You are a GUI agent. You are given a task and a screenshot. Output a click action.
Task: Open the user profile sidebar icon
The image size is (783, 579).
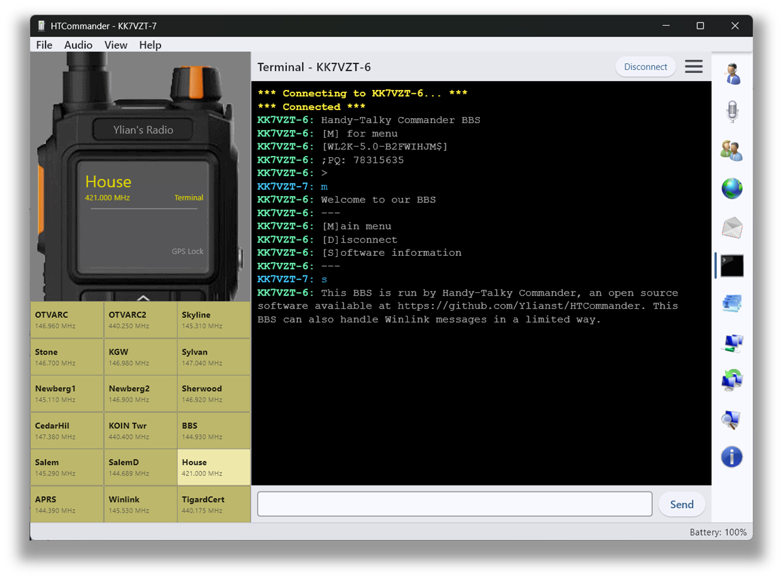pyautogui.click(x=732, y=74)
